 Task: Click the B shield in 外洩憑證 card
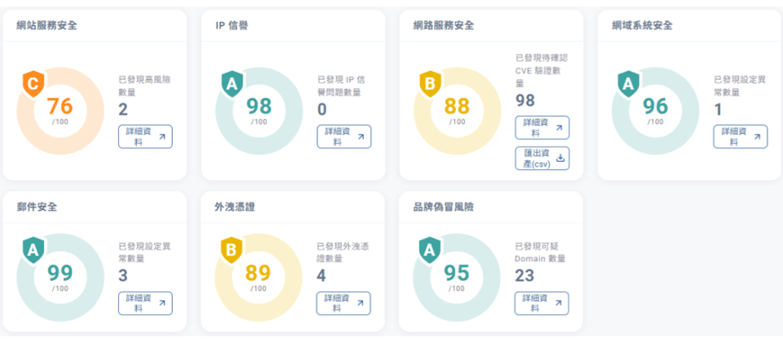(231, 250)
